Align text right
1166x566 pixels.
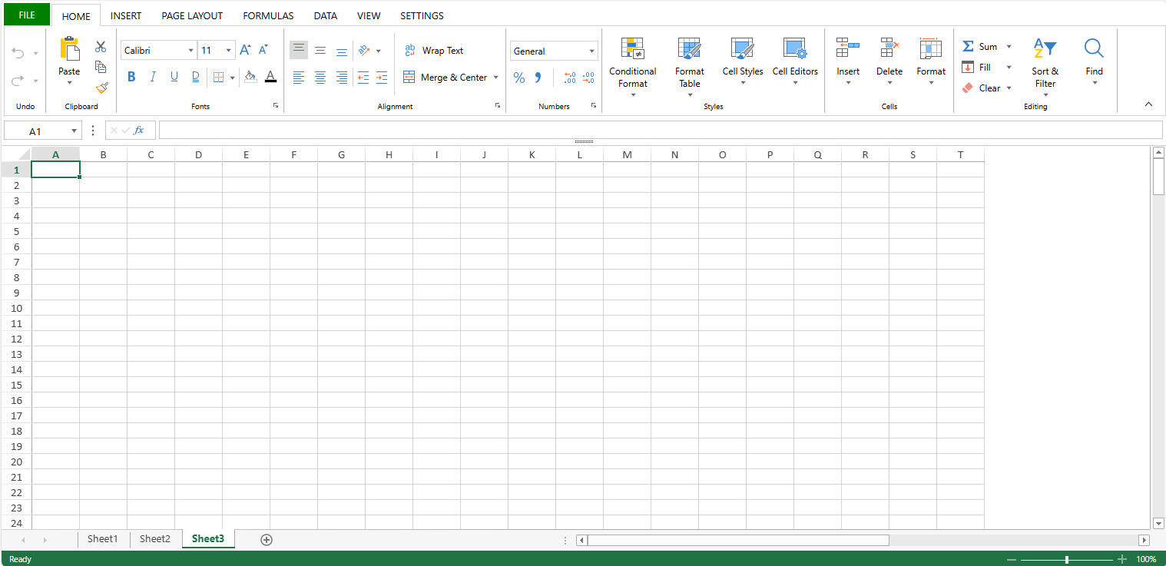point(342,78)
